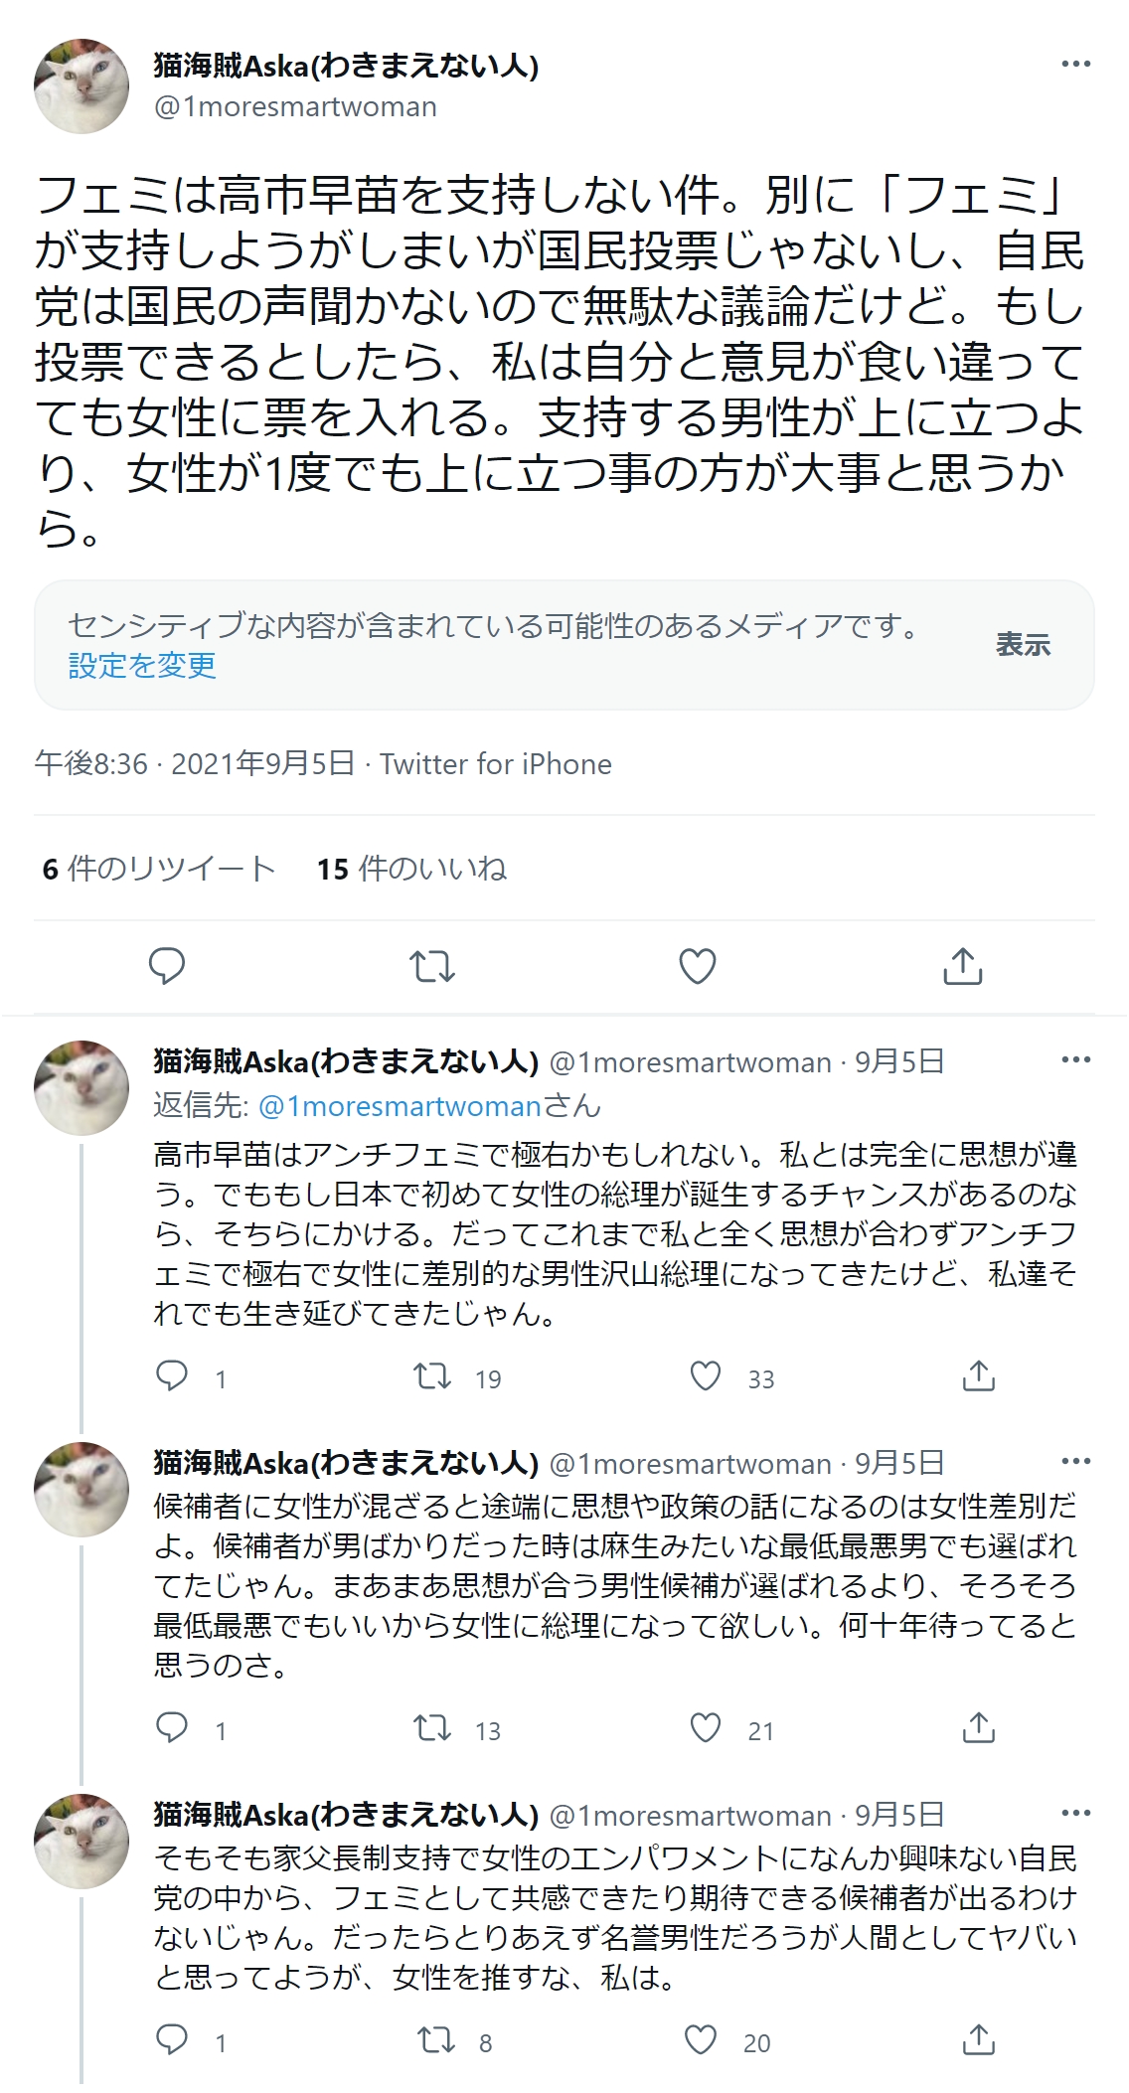Share the main tweet
This screenshot has height=2093, width=1129.
pos(962,966)
